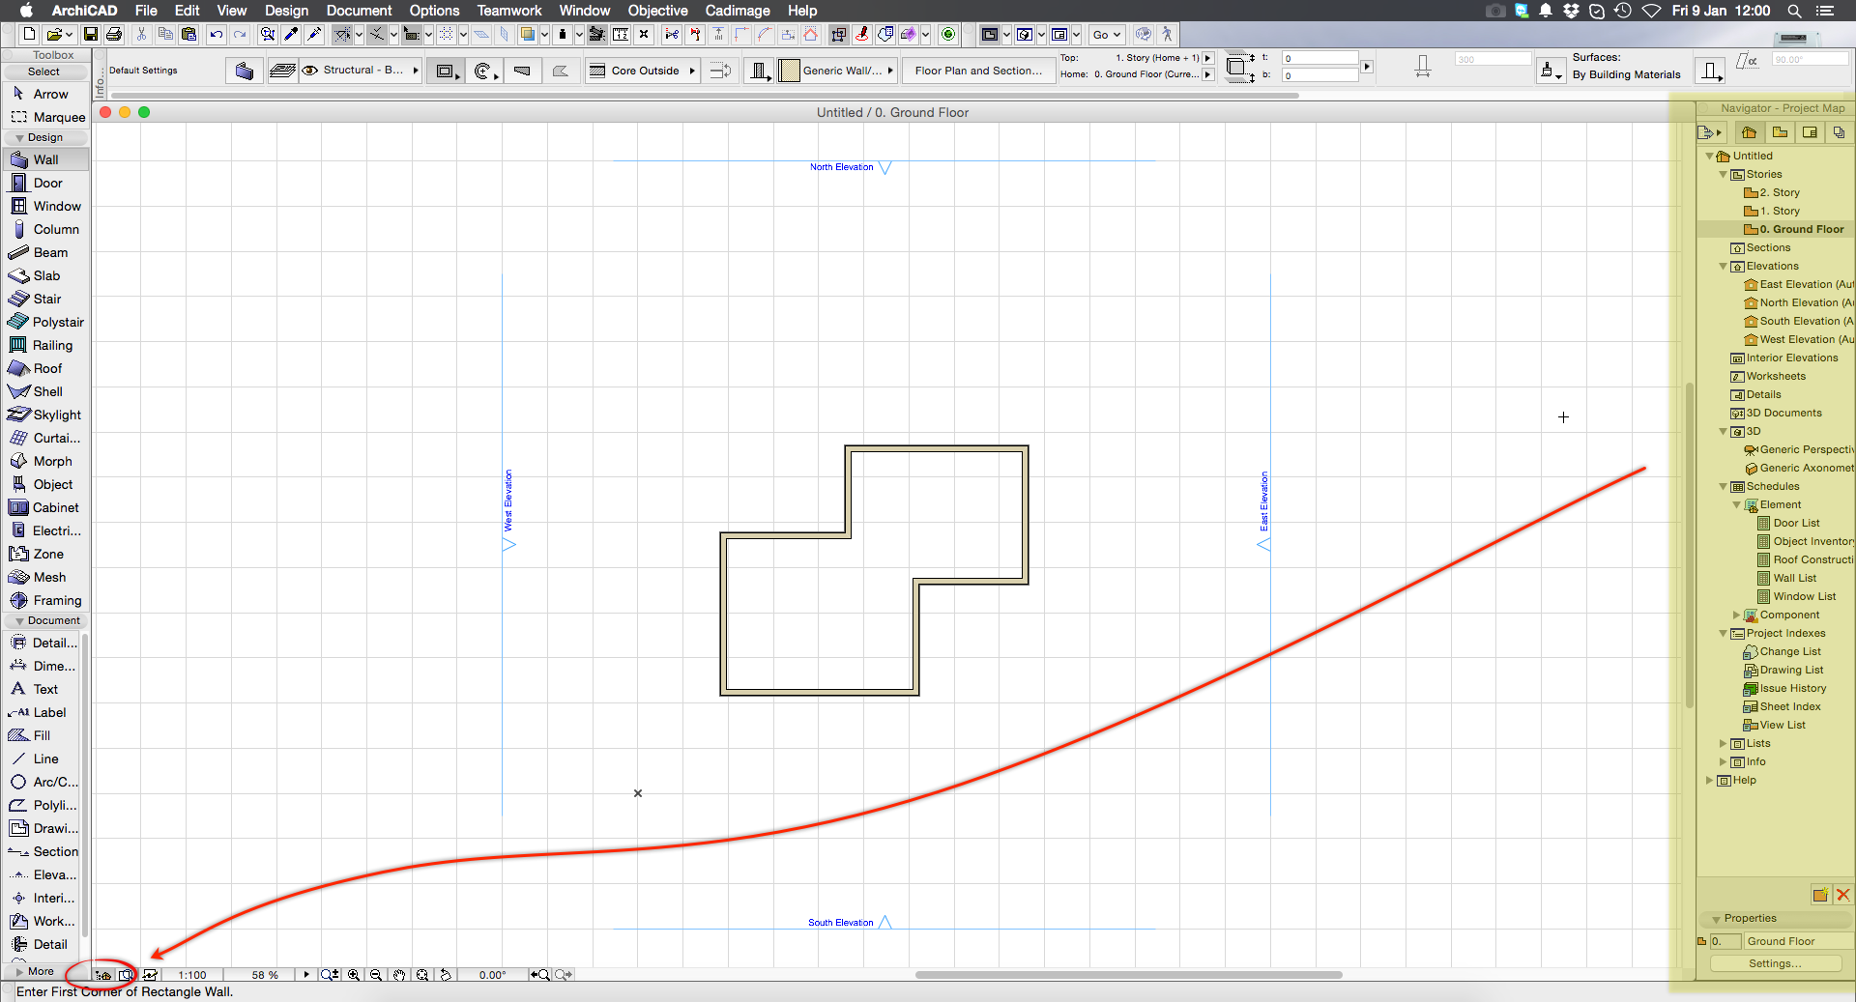Open the Spotlight search icon in menu bar
The width and height of the screenshot is (1856, 1002).
(1794, 11)
